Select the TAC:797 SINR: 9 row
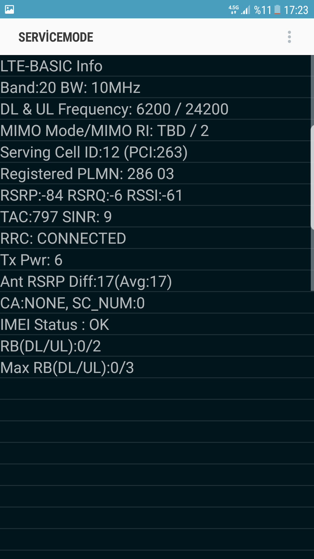This screenshot has width=314, height=559. pos(155,217)
